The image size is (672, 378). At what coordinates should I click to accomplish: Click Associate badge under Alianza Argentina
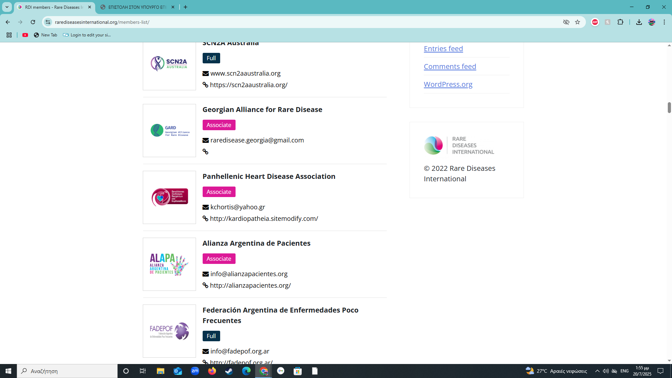(x=219, y=259)
